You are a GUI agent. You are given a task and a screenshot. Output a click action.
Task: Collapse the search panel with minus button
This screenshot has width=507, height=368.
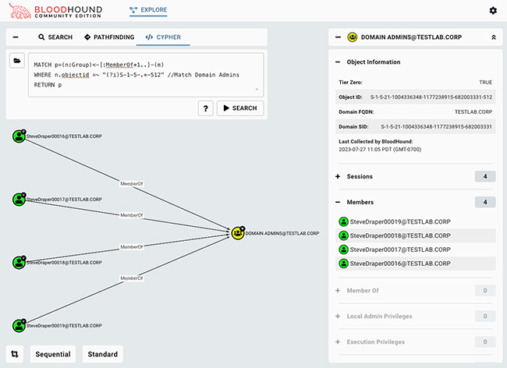click(x=16, y=37)
